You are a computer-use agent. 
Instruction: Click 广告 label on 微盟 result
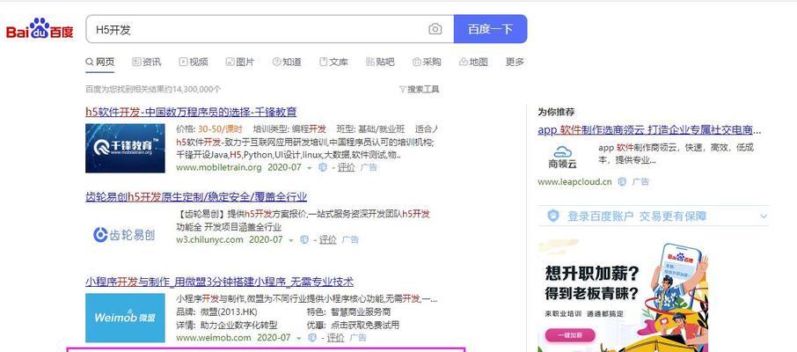pyautogui.click(x=359, y=337)
